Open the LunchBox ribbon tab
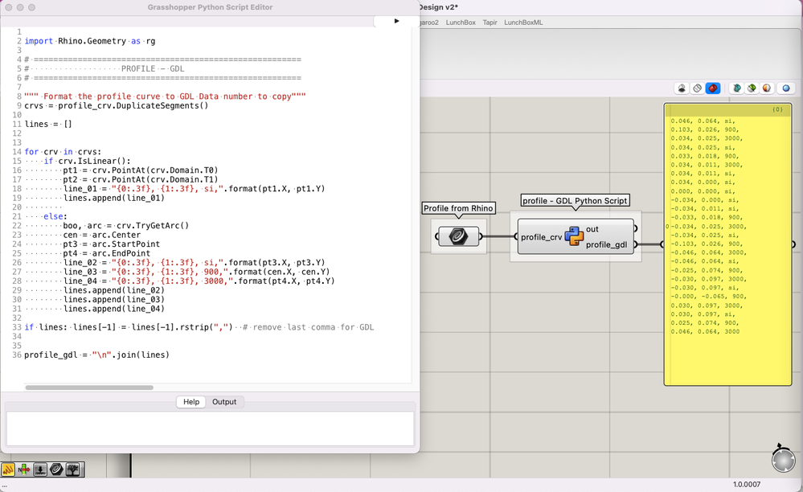803x492 pixels. coord(461,23)
